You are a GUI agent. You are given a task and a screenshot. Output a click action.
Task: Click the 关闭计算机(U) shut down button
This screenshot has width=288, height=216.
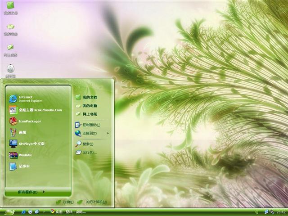point(92,202)
